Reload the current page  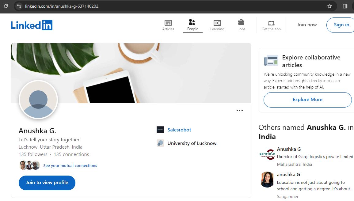tap(6, 6)
